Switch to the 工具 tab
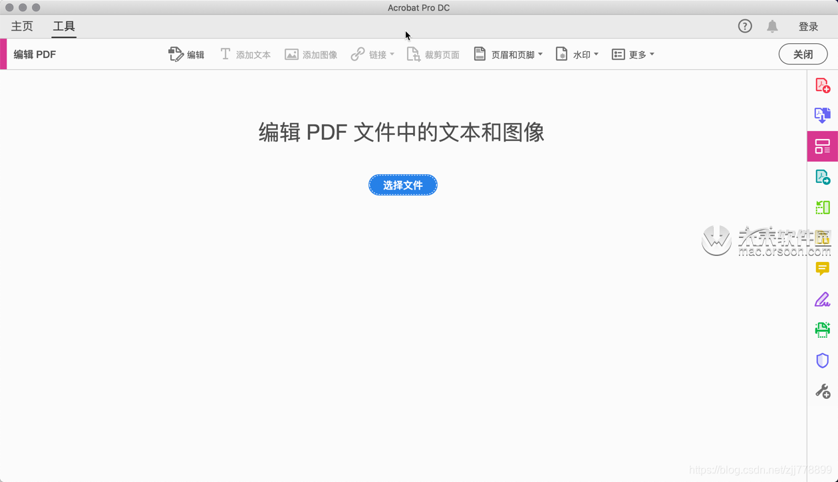Screen dimensions: 838x482 click(64, 27)
